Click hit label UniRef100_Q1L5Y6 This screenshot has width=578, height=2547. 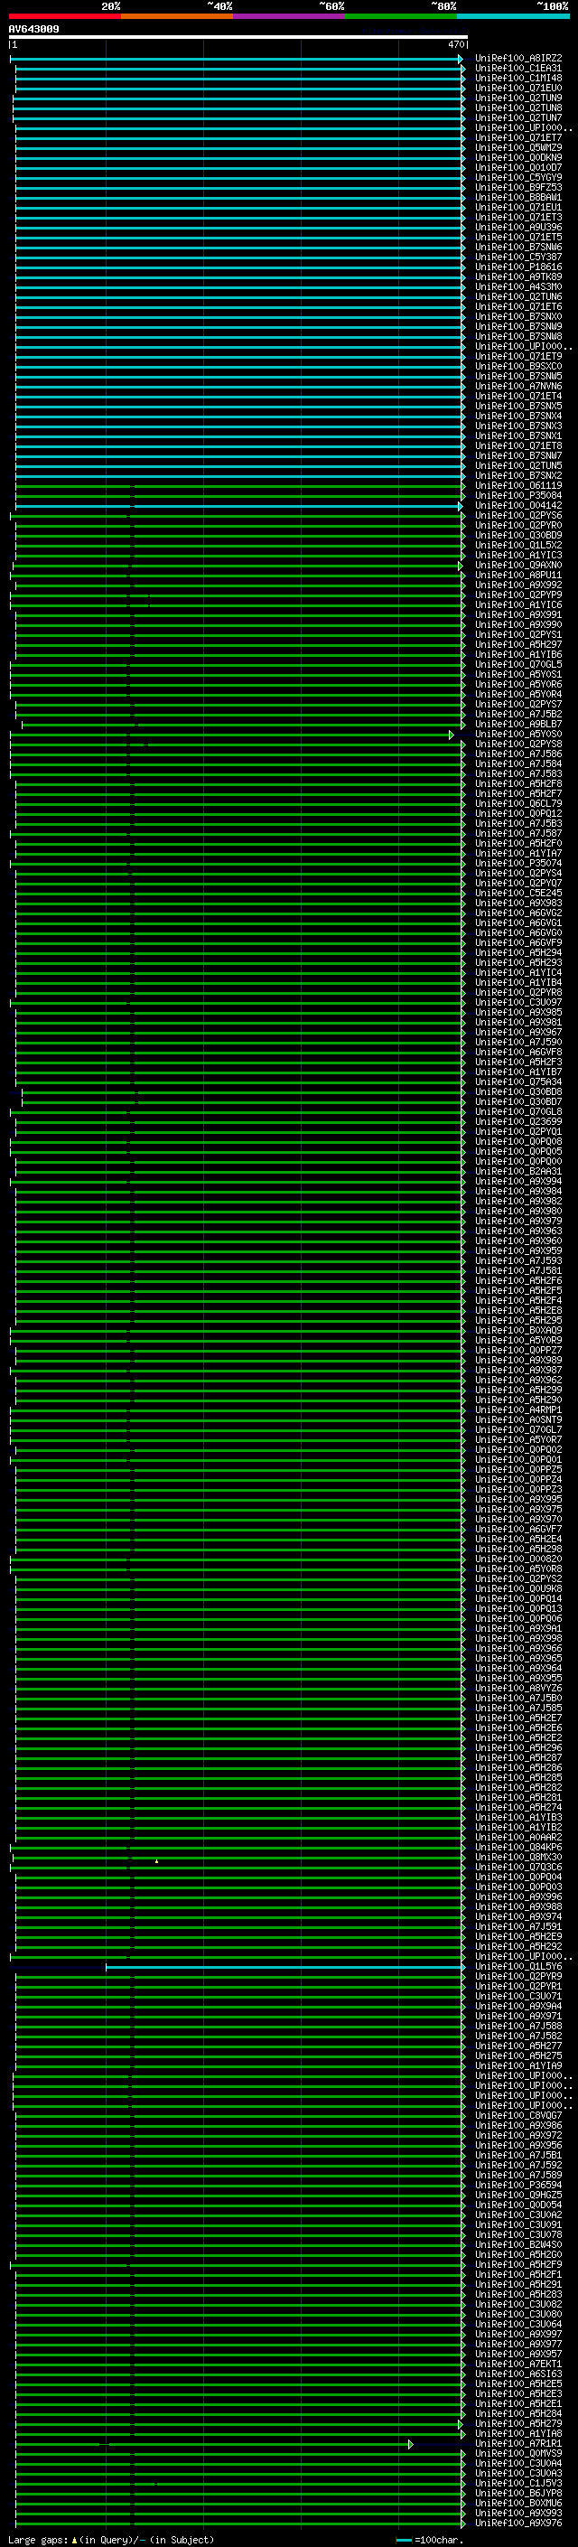point(518,1967)
